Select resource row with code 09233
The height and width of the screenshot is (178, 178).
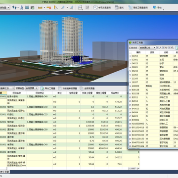pyautogui.click(x=153, y=71)
